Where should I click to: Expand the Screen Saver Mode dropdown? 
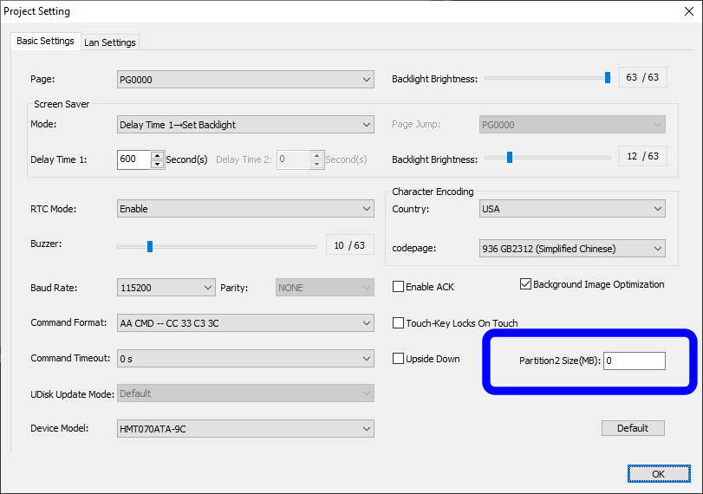tap(245, 125)
